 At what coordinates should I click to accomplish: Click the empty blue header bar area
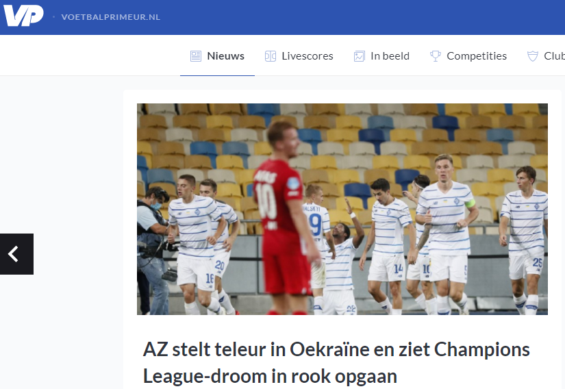(x=360, y=17)
